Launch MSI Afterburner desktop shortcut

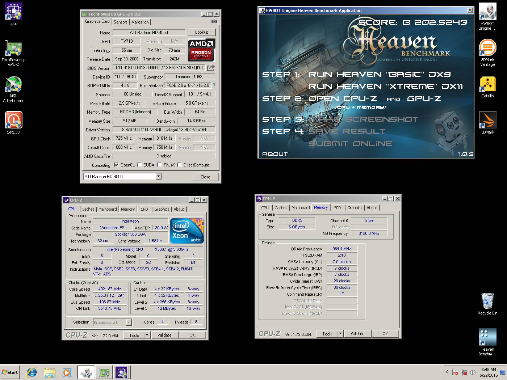click(13, 89)
